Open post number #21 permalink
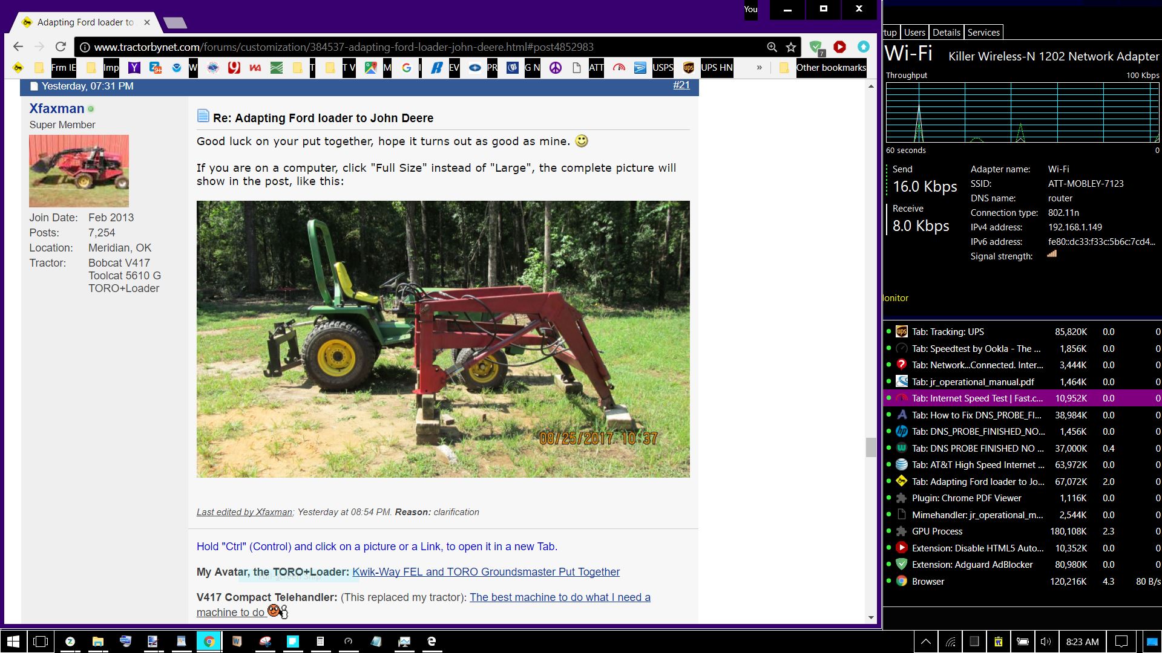The image size is (1162, 653). pyautogui.click(x=681, y=85)
